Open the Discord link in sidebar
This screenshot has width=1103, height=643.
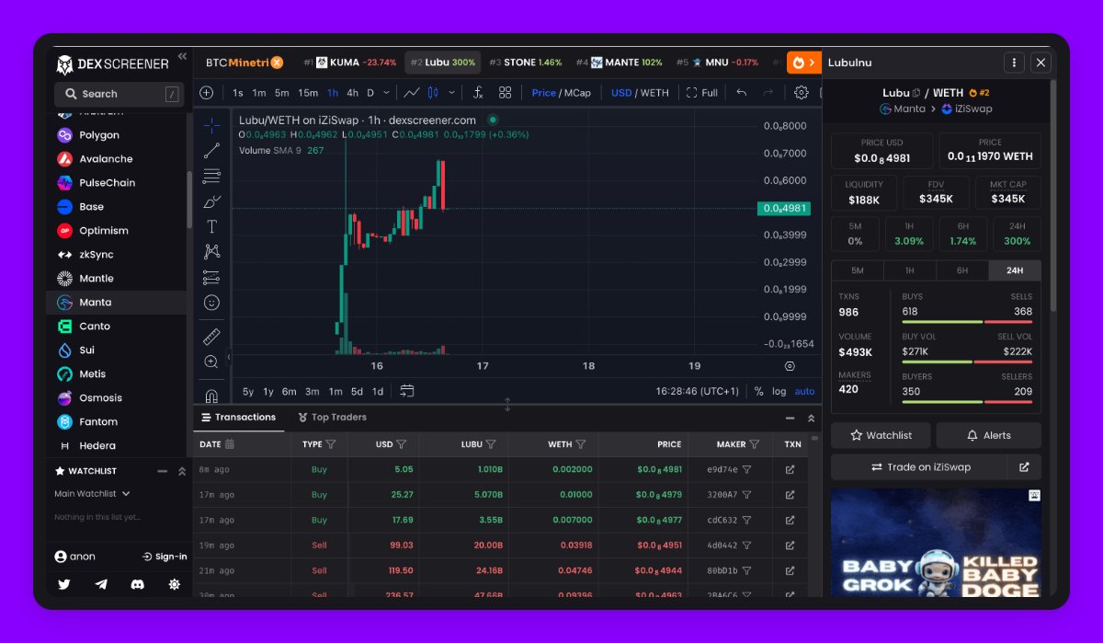pyautogui.click(x=137, y=584)
